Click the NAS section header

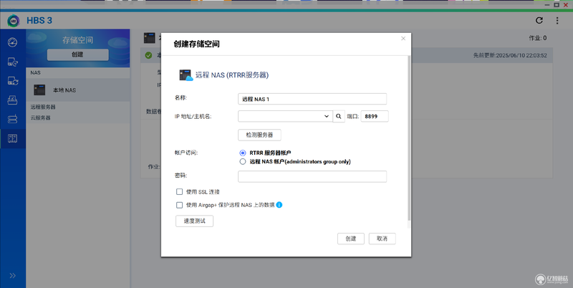click(x=78, y=73)
